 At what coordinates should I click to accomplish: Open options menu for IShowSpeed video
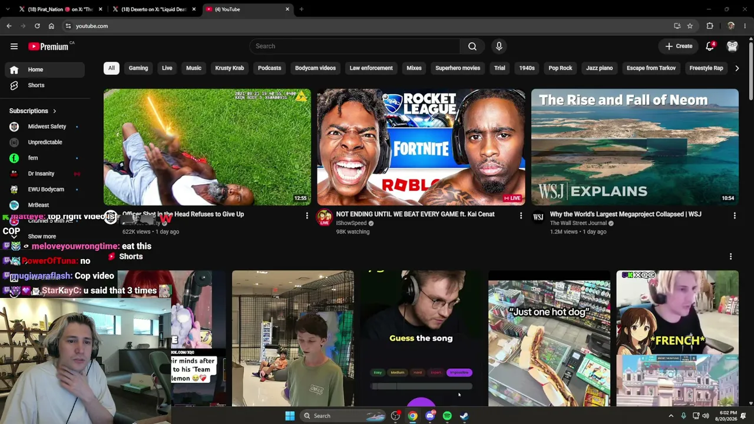coord(521,216)
